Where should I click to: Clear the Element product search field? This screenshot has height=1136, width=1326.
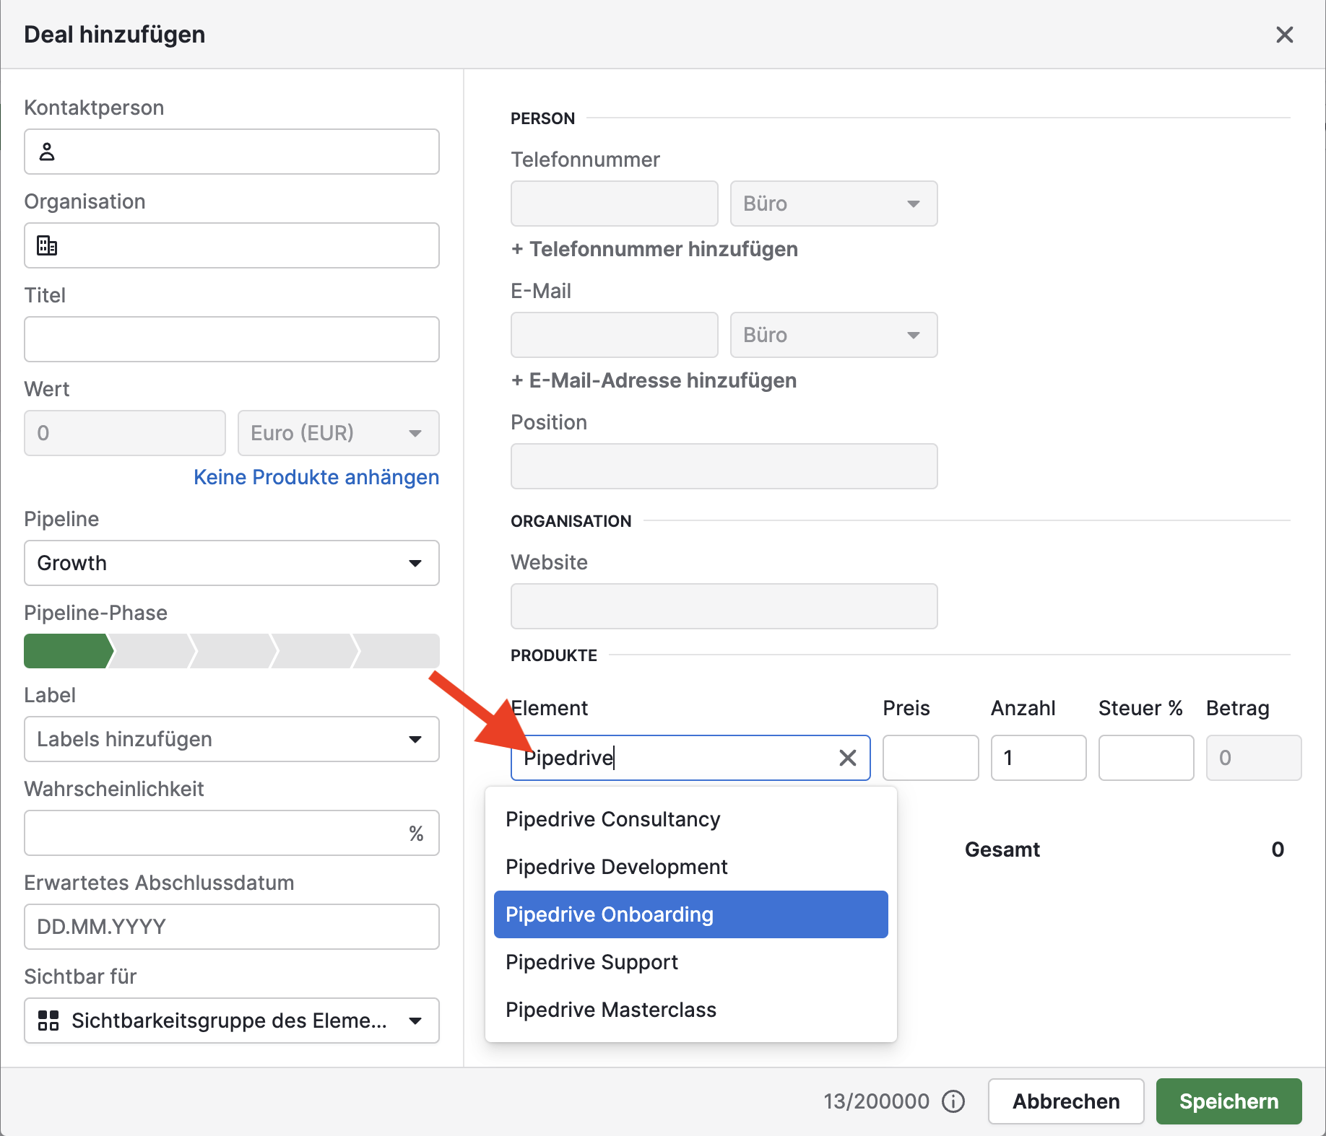point(847,758)
